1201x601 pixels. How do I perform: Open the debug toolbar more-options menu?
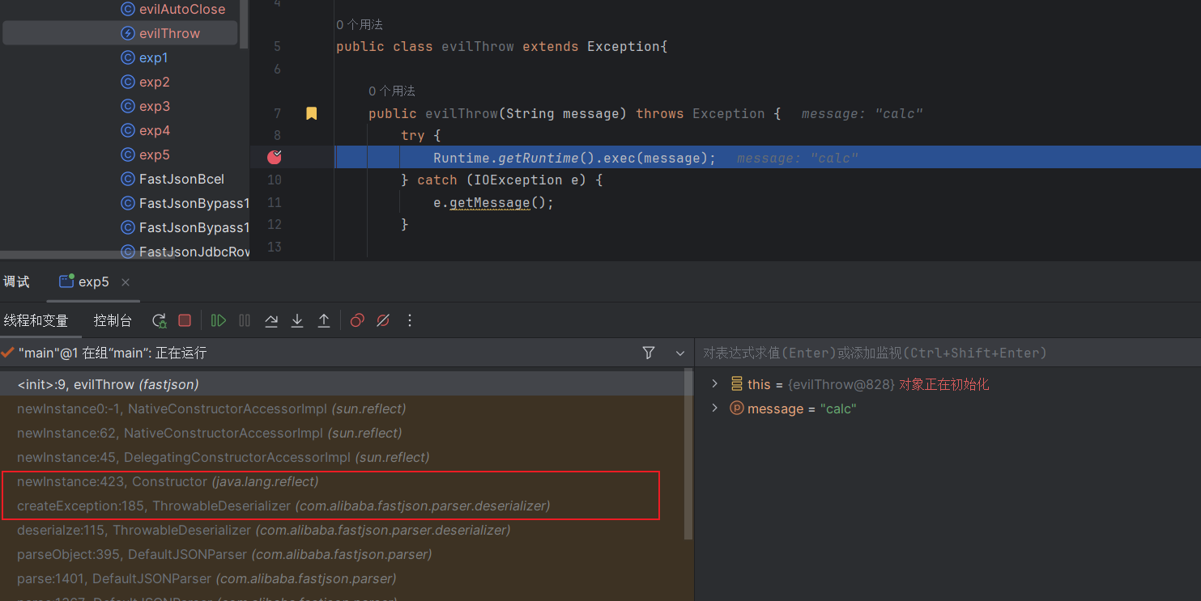[x=410, y=321]
